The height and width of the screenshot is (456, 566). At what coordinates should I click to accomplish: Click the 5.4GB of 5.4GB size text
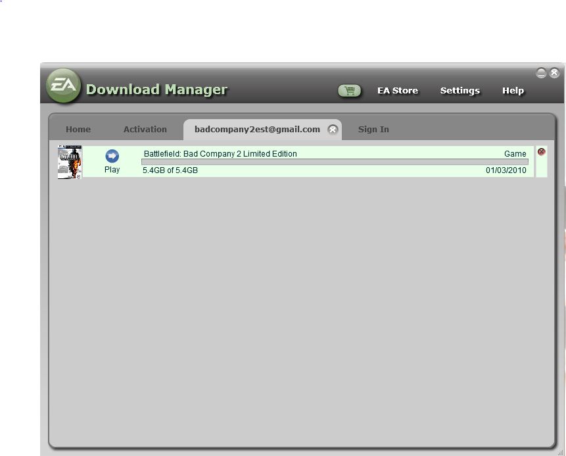(170, 170)
